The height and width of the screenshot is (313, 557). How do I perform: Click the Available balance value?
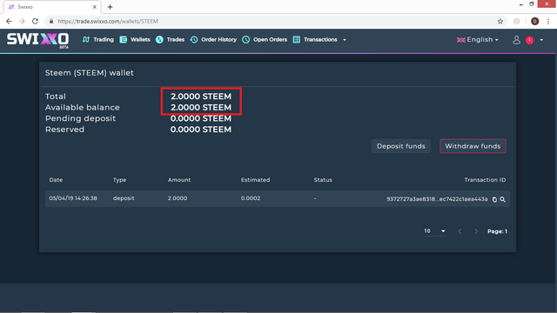coord(201,108)
